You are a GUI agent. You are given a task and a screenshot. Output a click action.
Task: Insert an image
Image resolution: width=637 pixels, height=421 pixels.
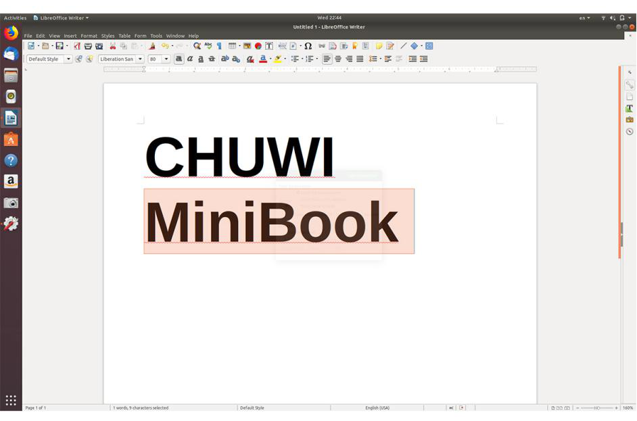pos(247,46)
